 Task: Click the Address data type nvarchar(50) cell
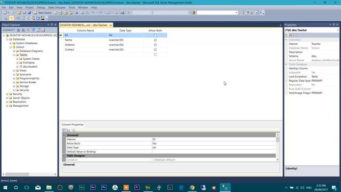[126, 45]
